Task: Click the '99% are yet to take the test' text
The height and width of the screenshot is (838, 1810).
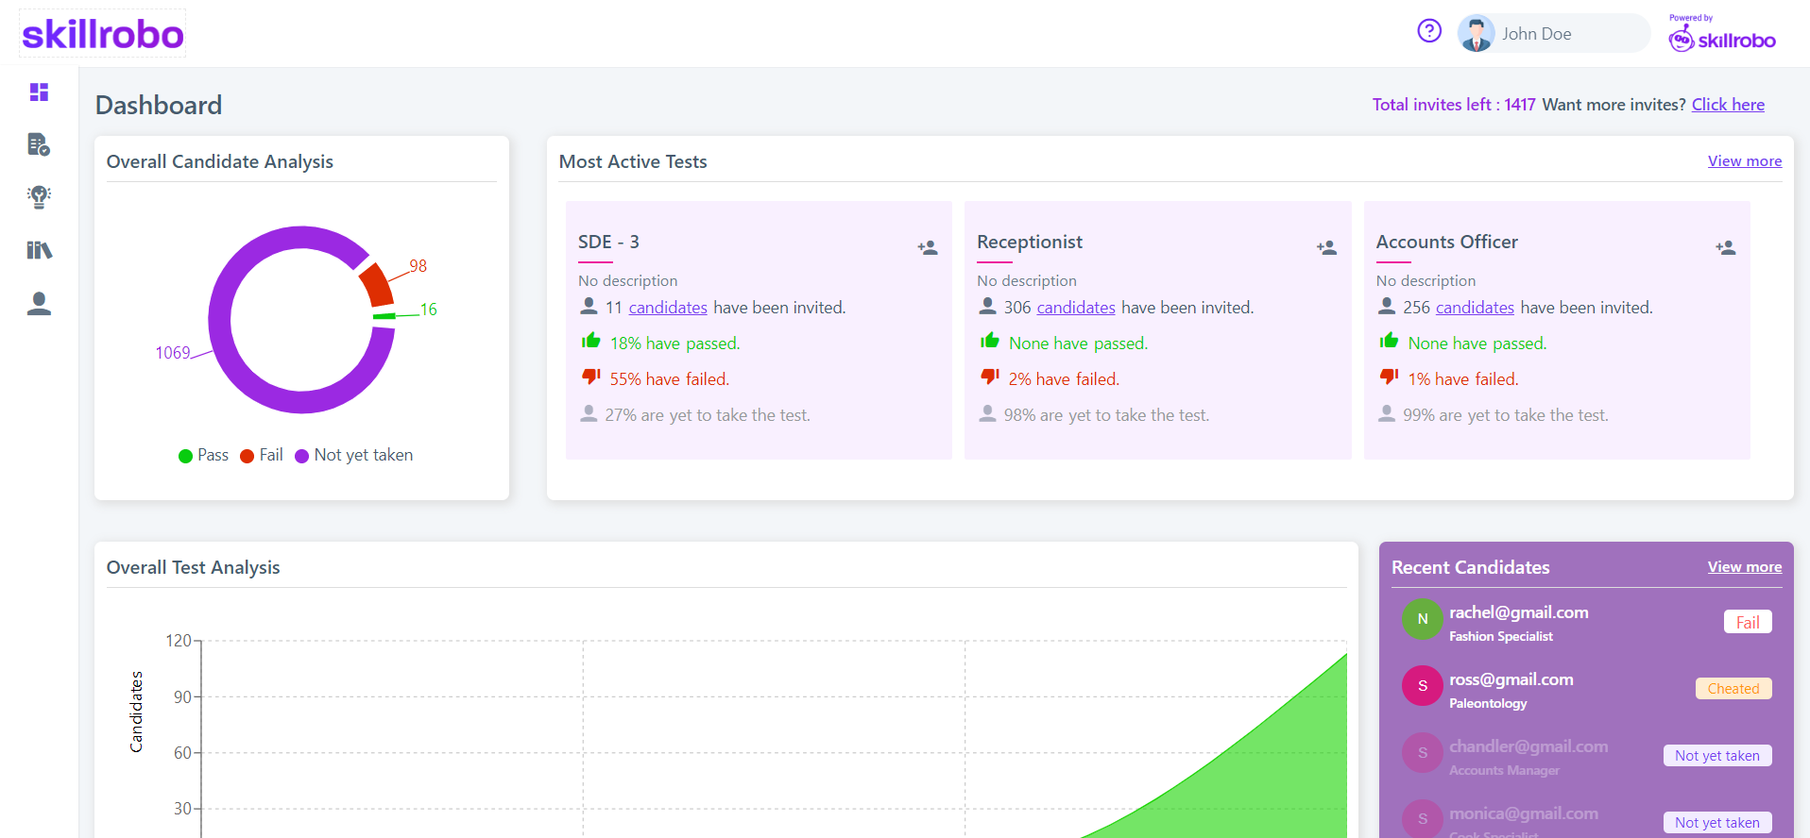Action: [1505, 415]
